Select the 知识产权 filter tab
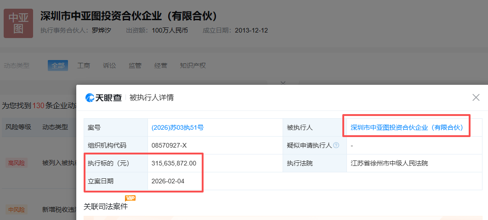 [x=193, y=66]
